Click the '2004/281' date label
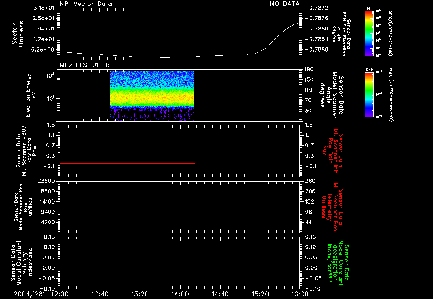 pyautogui.click(x=29, y=294)
